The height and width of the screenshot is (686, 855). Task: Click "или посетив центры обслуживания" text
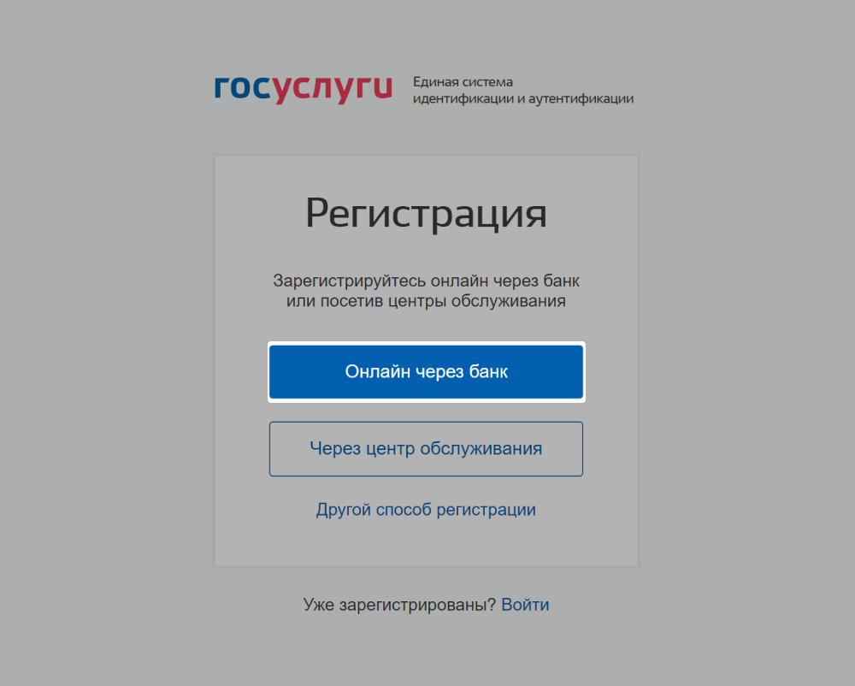pos(426,301)
